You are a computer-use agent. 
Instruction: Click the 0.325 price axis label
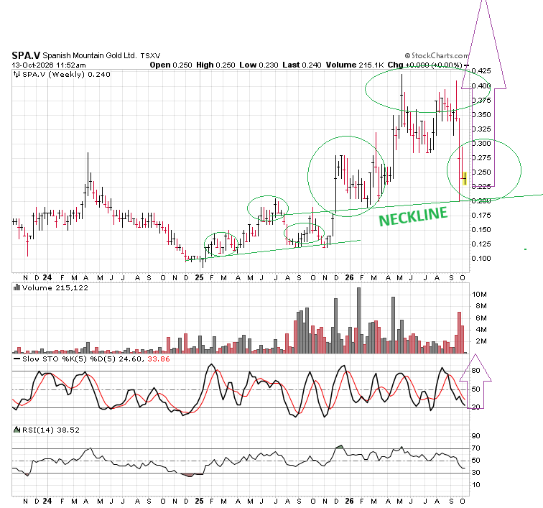click(x=481, y=129)
